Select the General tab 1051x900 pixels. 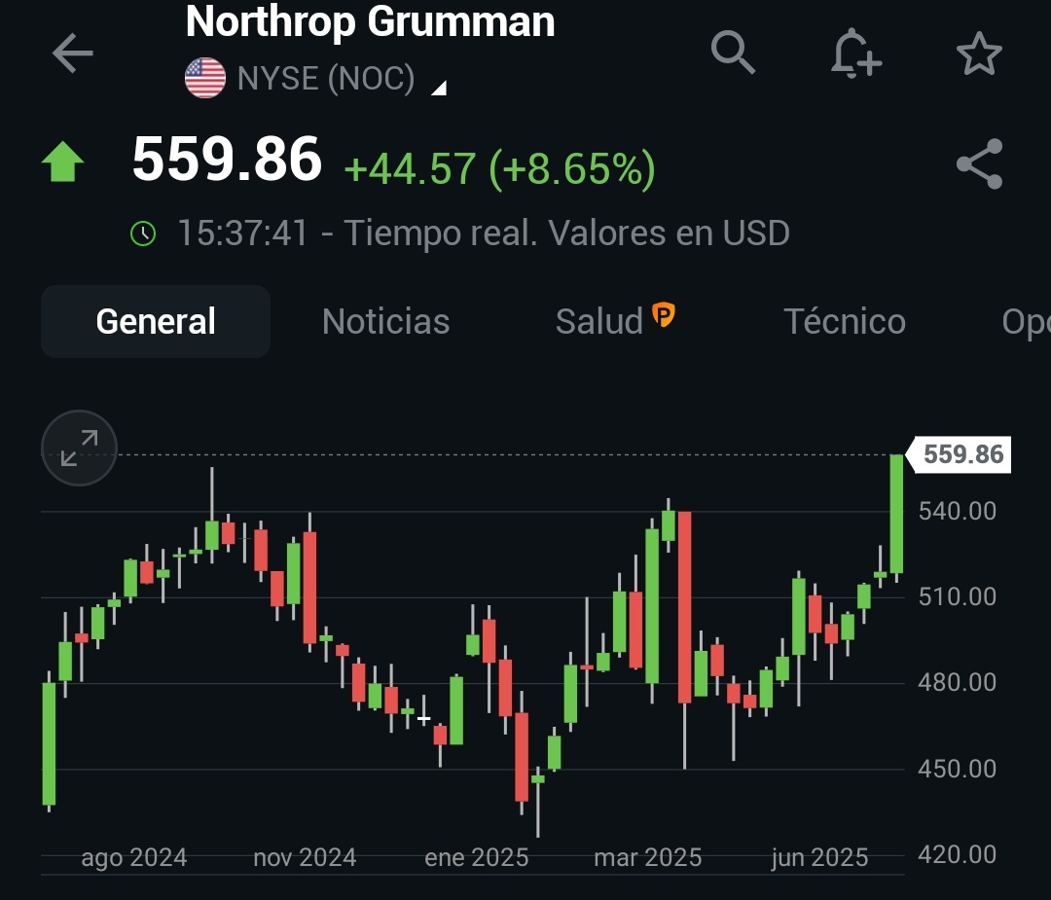click(x=156, y=322)
